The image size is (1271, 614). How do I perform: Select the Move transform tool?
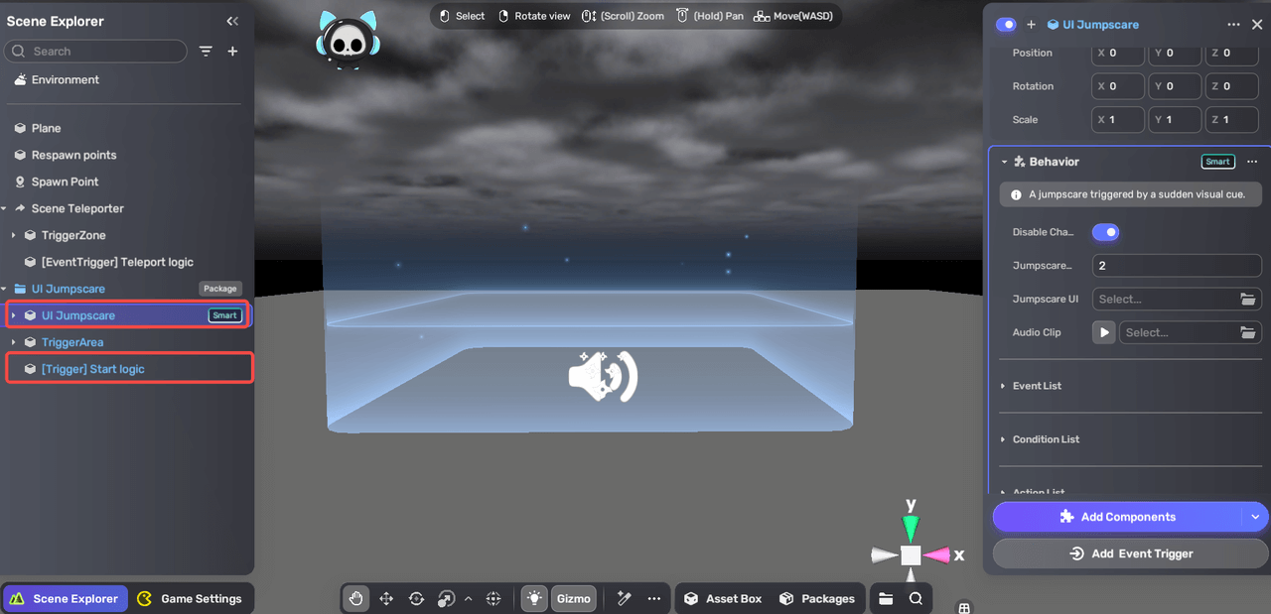coord(386,598)
